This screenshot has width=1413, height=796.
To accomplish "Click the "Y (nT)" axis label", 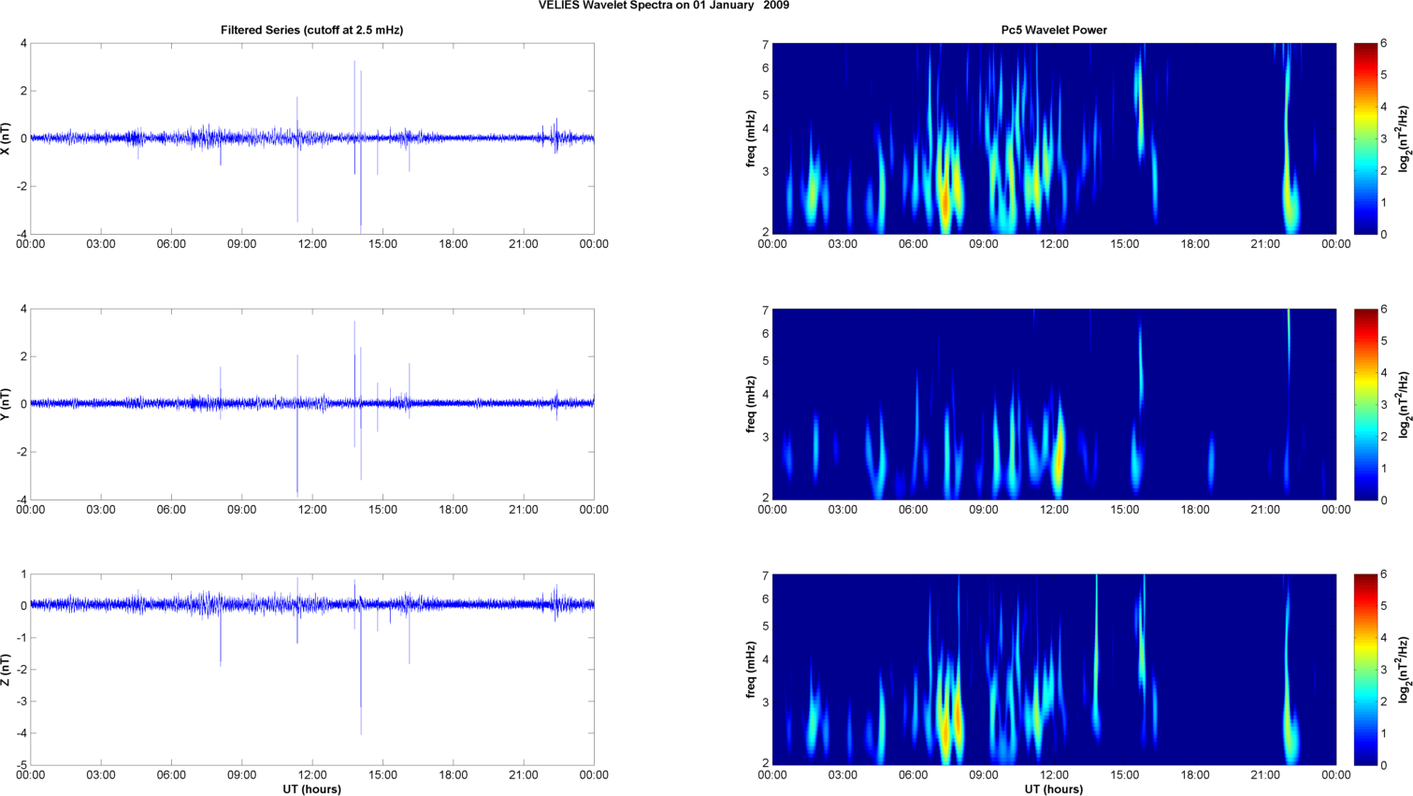I will [7, 404].
